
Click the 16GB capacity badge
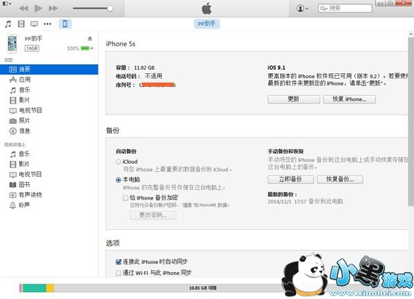coord(32,48)
